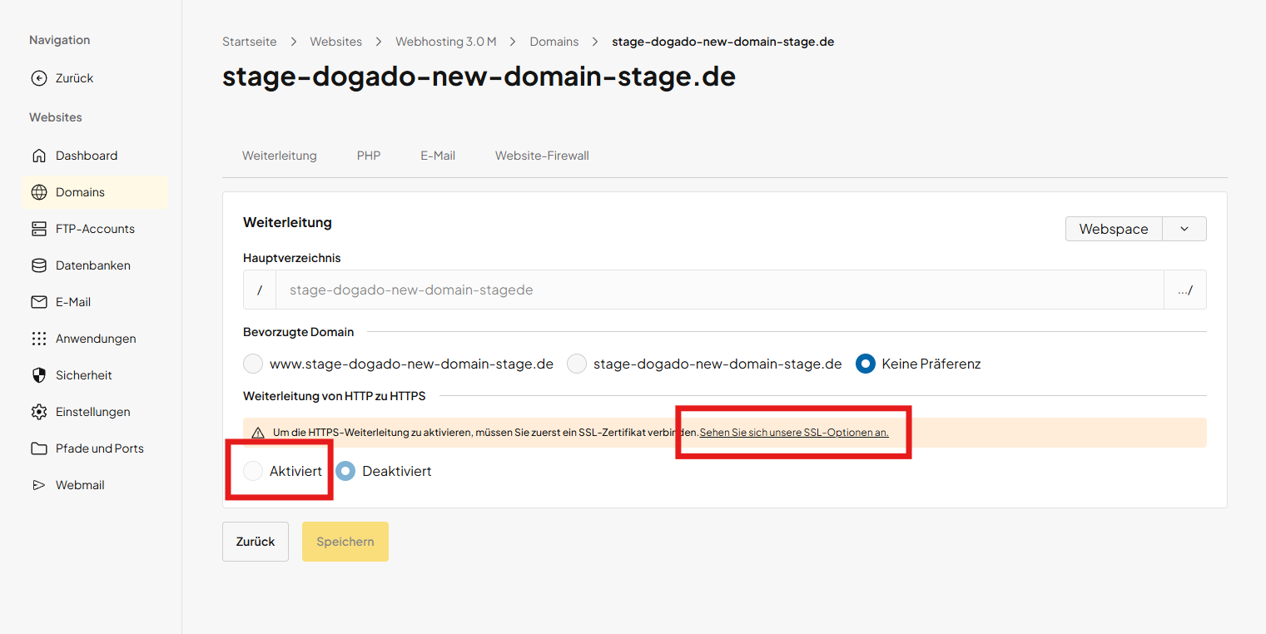Viewport: 1266px width, 634px height.
Task: Select the Webmail icon
Action: [x=39, y=485]
